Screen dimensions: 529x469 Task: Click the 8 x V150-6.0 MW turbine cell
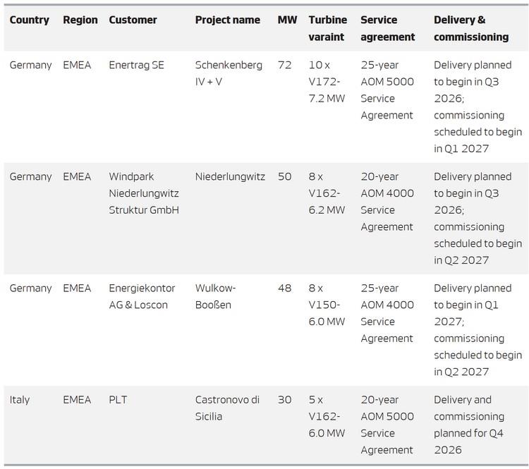point(327,305)
